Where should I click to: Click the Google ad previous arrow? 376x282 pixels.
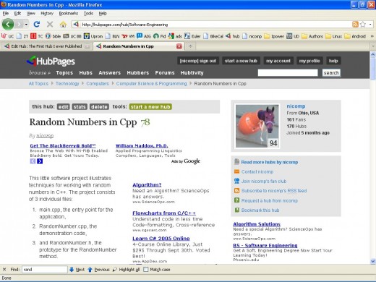(x=33, y=161)
